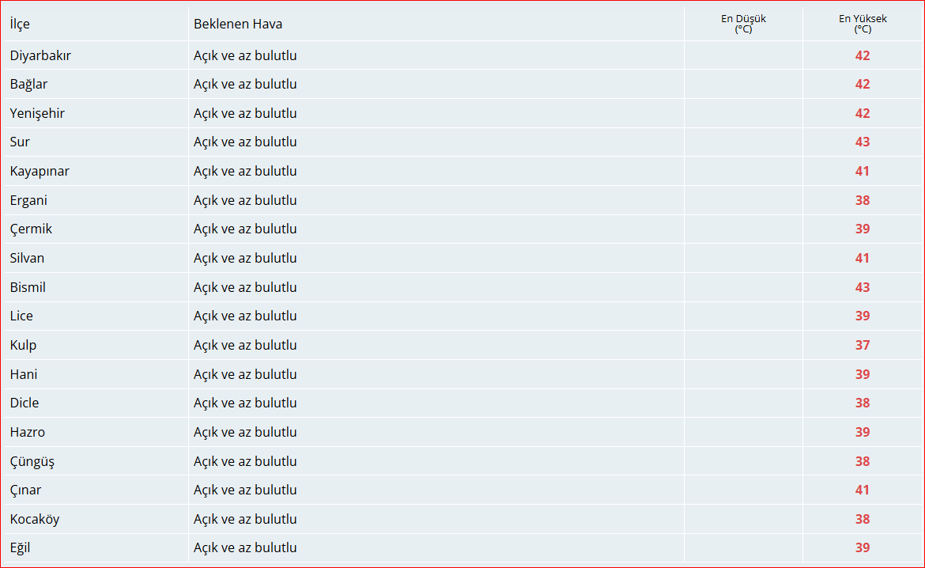Screen dimensions: 925x568
Task: Select the Çüngüş district name
Action: (x=32, y=461)
